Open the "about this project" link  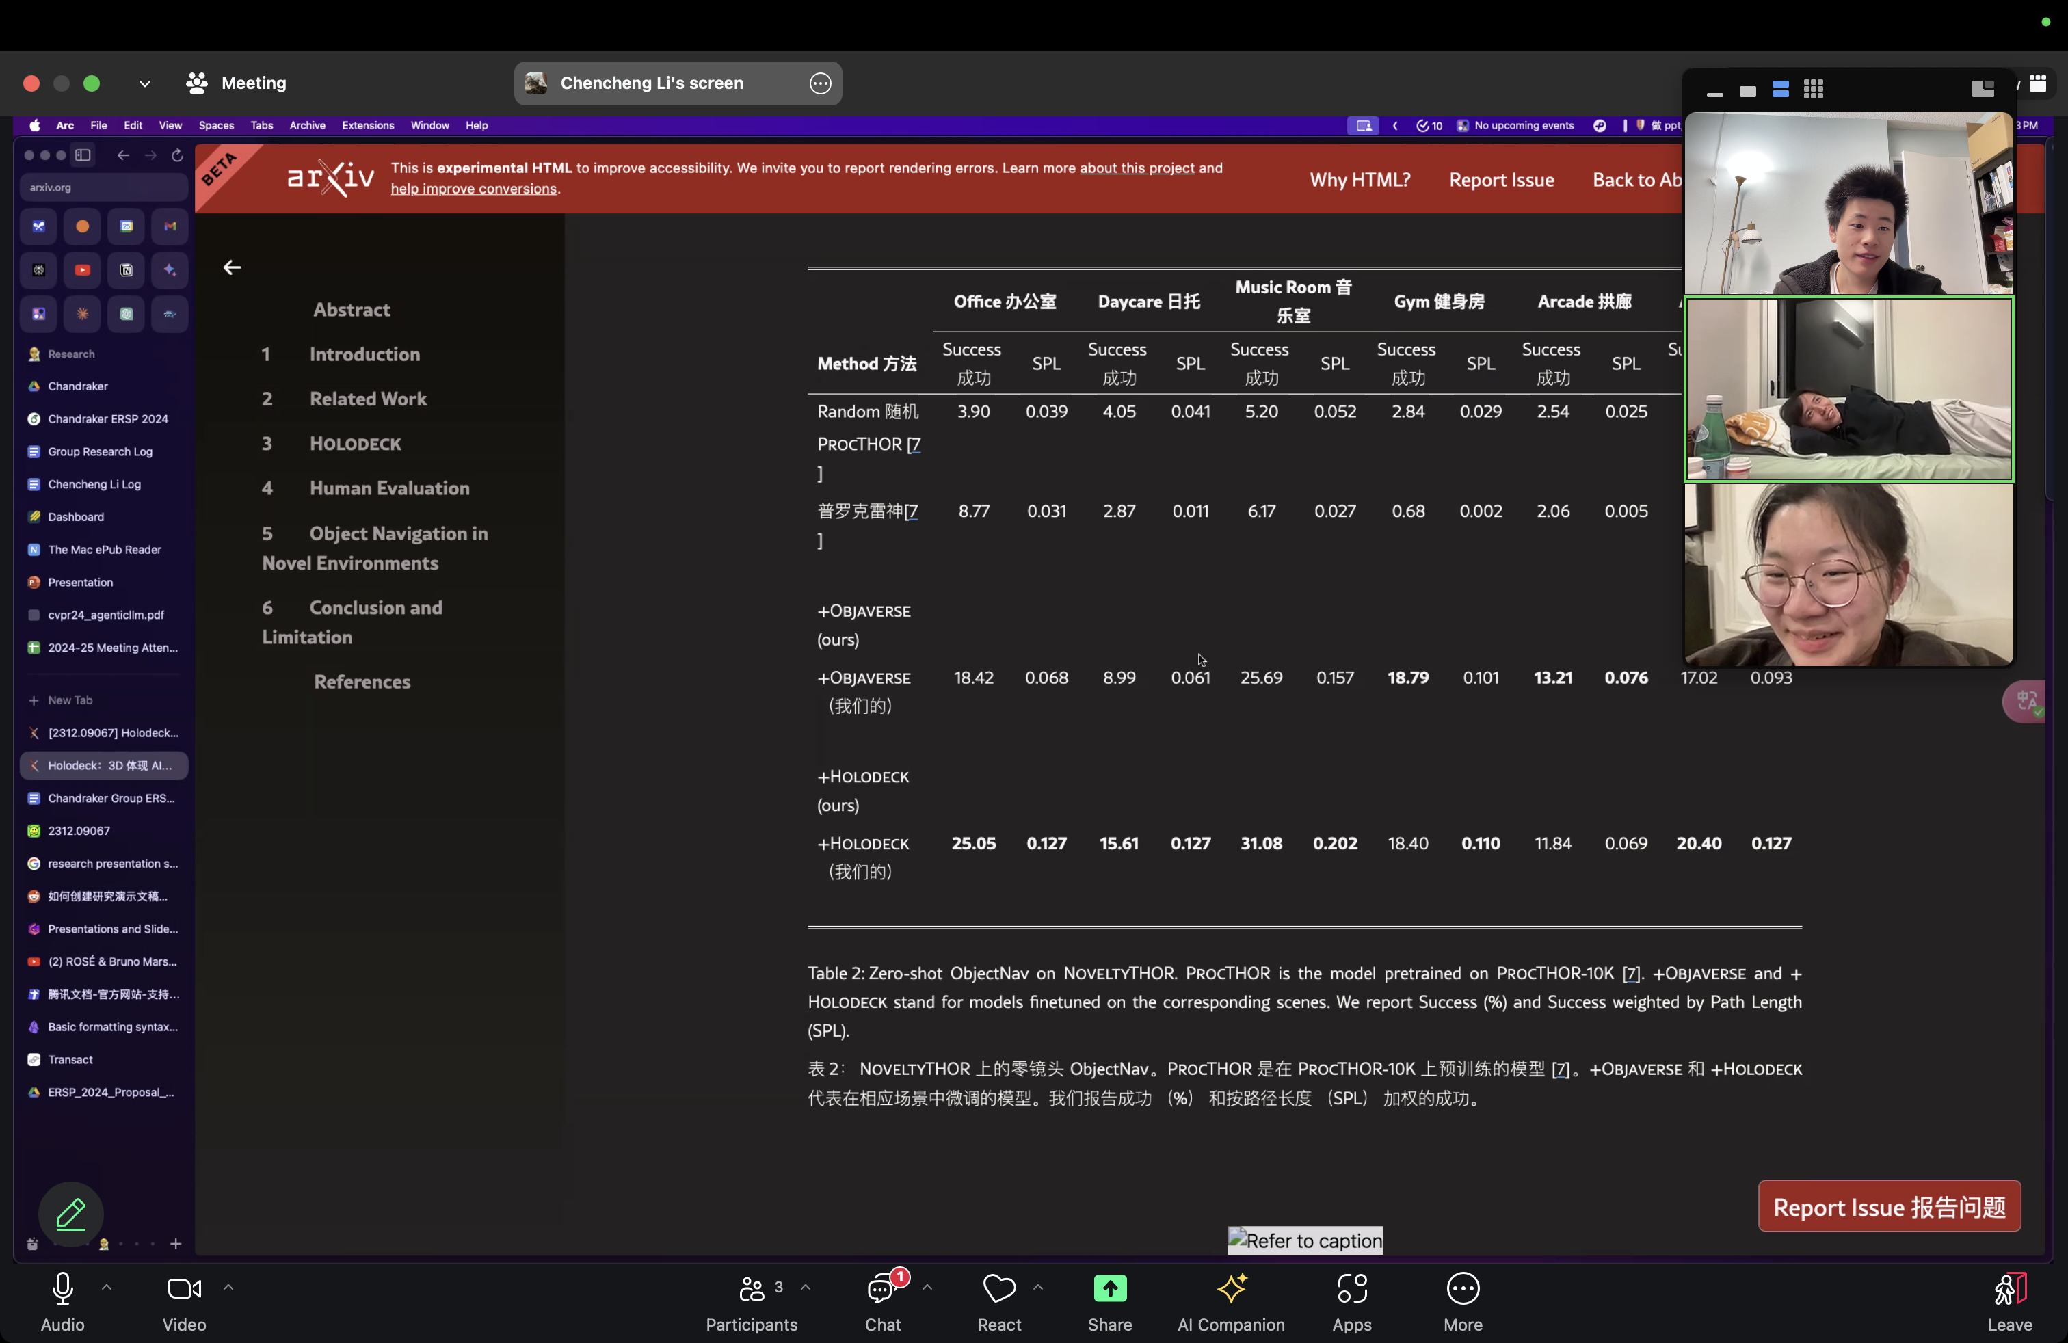click(1137, 168)
